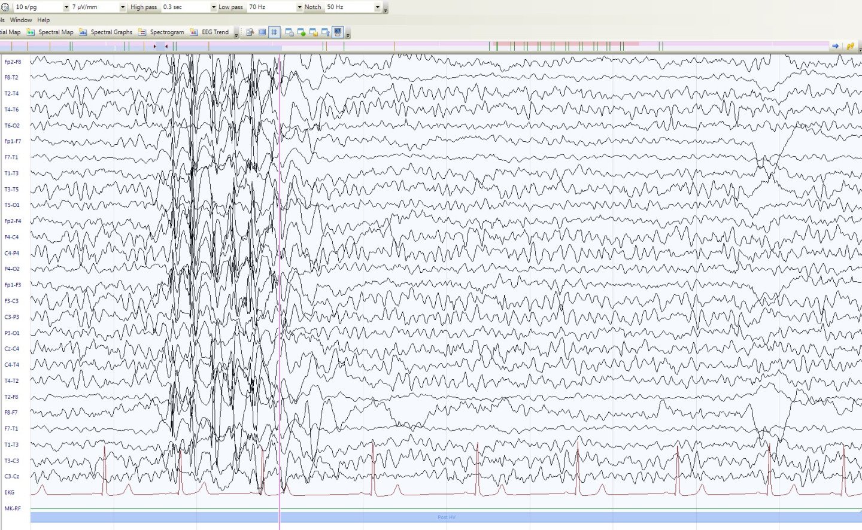The width and height of the screenshot is (862, 530).
Task: Open the Spectrogram view
Action: coord(161,32)
